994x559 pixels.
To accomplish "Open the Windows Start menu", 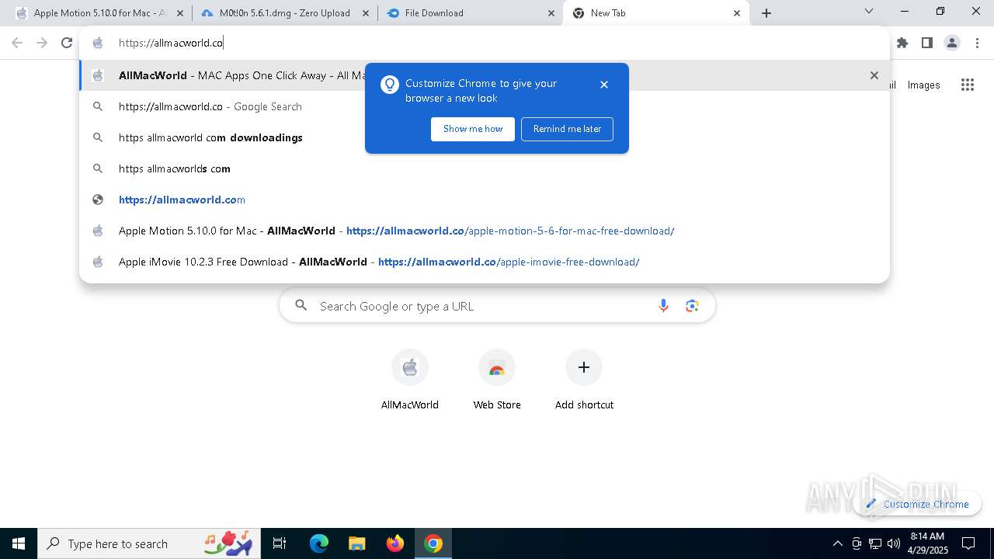I will [x=19, y=543].
